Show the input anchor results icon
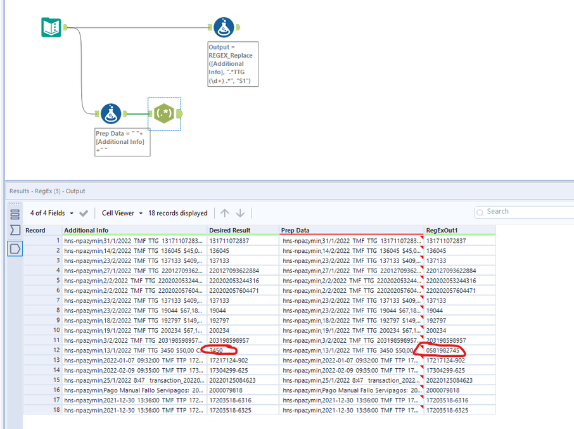The image size is (574, 429). point(15,230)
